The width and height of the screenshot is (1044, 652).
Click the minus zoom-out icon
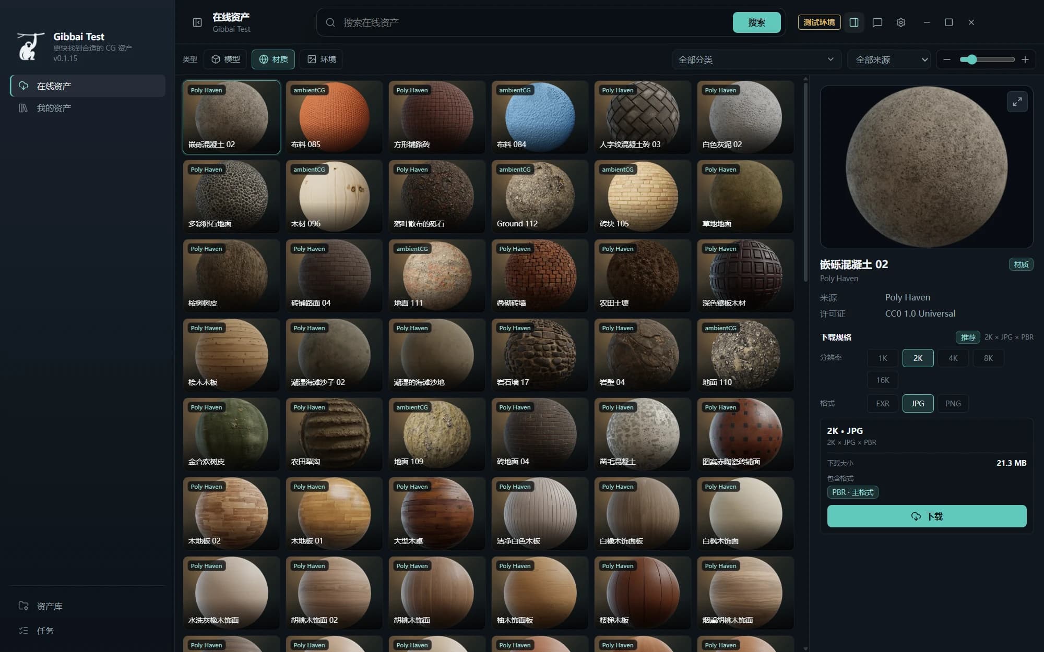(947, 59)
